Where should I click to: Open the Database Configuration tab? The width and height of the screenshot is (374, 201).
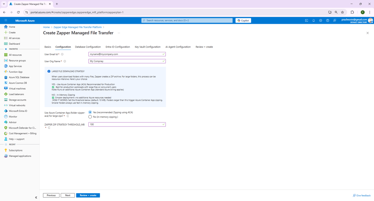pos(88,47)
